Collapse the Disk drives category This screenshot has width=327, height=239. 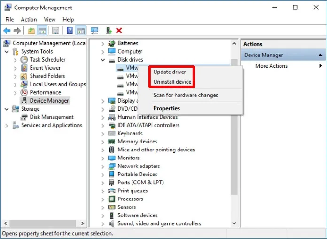coord(103,60)
